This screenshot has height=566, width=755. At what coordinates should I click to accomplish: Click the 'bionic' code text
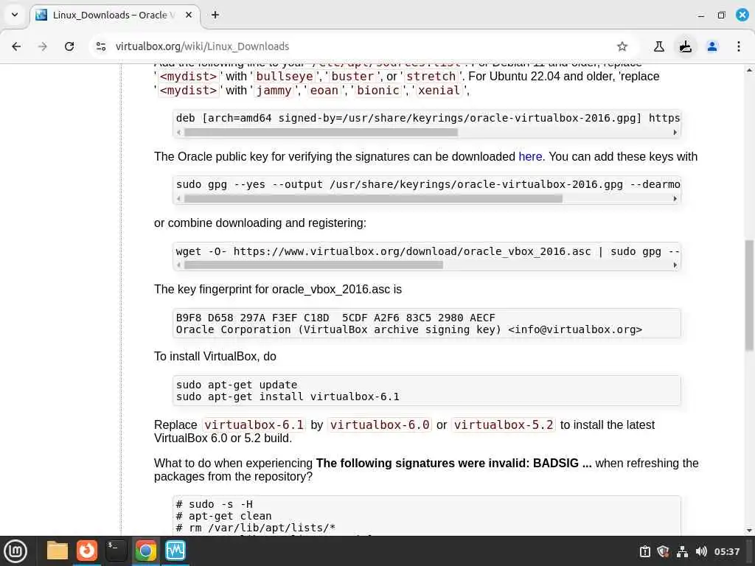[378, 91]
